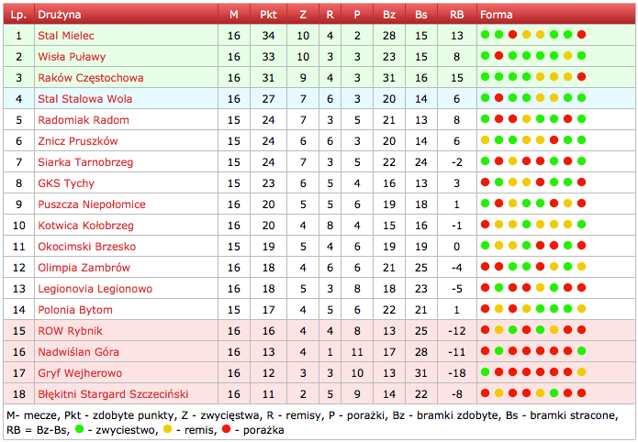Go to the Stal Stalowa Wola team page
638x442 pixels.
[x=84, y=99]
